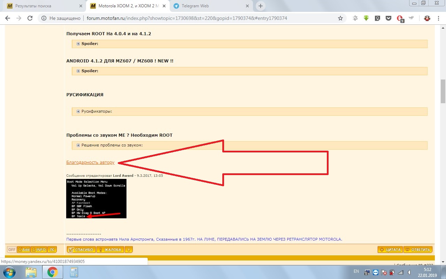
Task: Expand Решение проблемы со звуком spoiler
Action: click(x=78, y=145)
